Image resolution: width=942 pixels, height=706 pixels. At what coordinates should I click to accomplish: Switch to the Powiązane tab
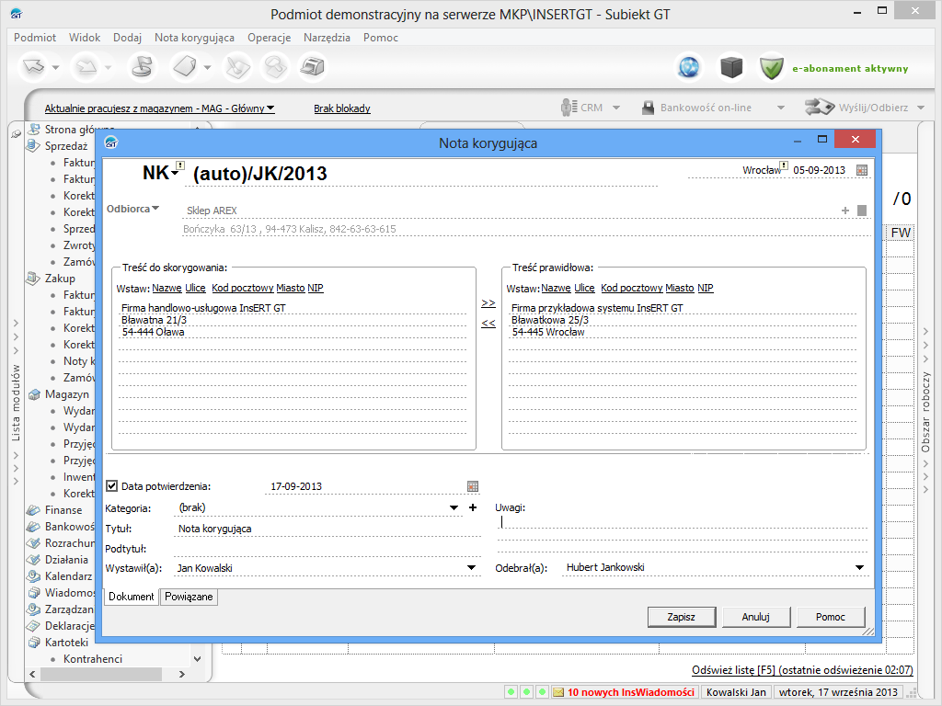(x=189, y=597)
